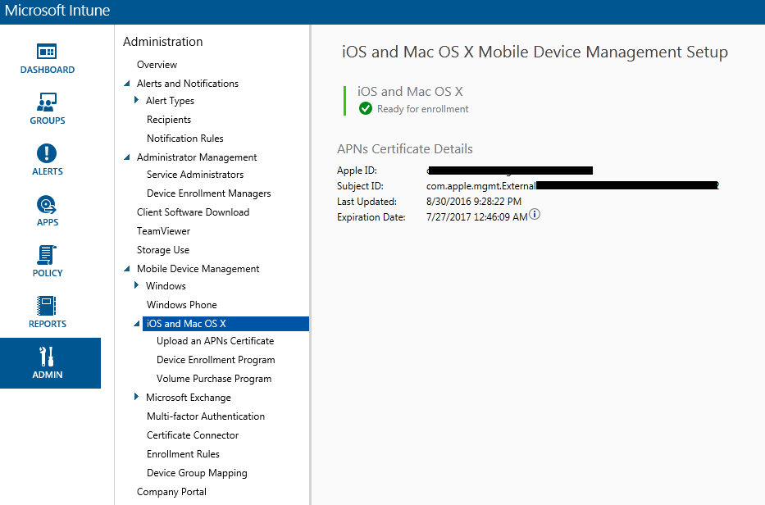765x505 pixels.
Task: Open Certificate Connector
Action: pyautogui.click(x=193, y=435)
